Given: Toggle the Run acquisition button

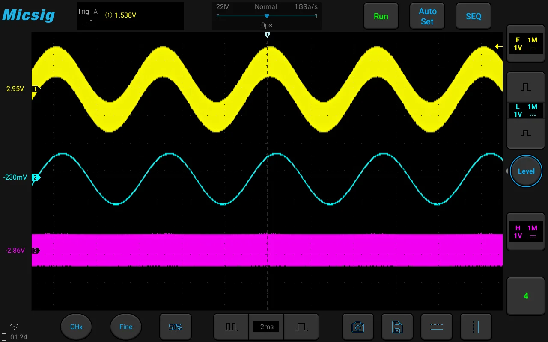Looking at the screenshot, I should click(x=381, y=16).
